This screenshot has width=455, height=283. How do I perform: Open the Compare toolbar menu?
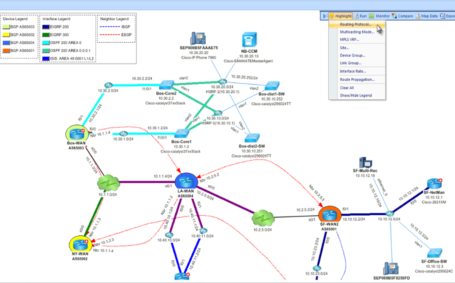(402, 16)
